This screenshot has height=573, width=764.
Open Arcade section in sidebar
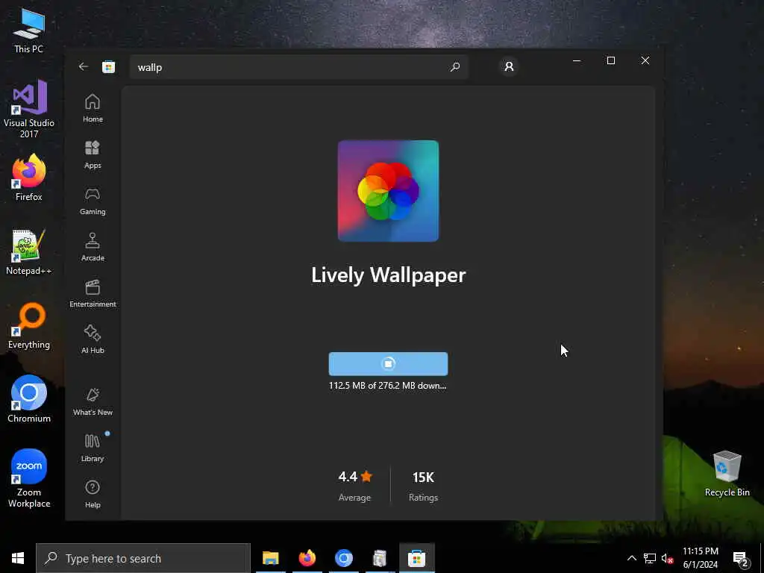click(x=93, y=247)
